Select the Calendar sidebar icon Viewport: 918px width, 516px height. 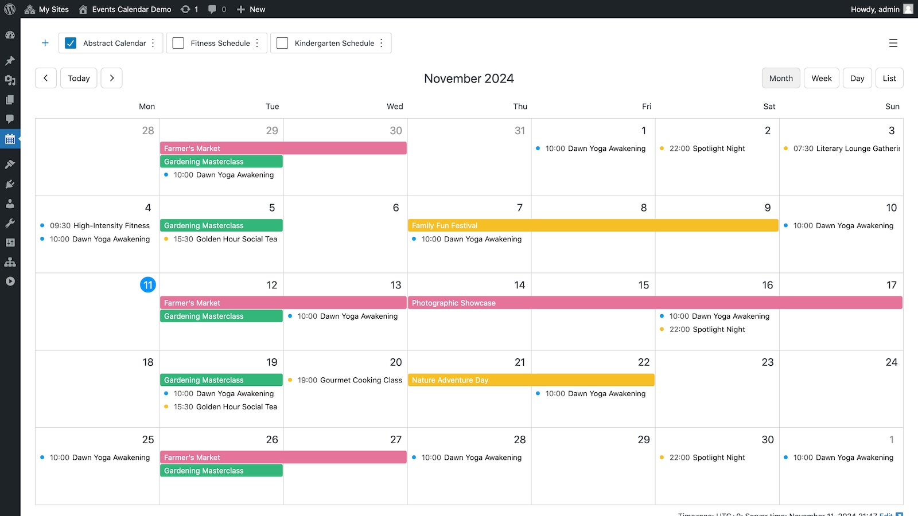coord(10,139)
